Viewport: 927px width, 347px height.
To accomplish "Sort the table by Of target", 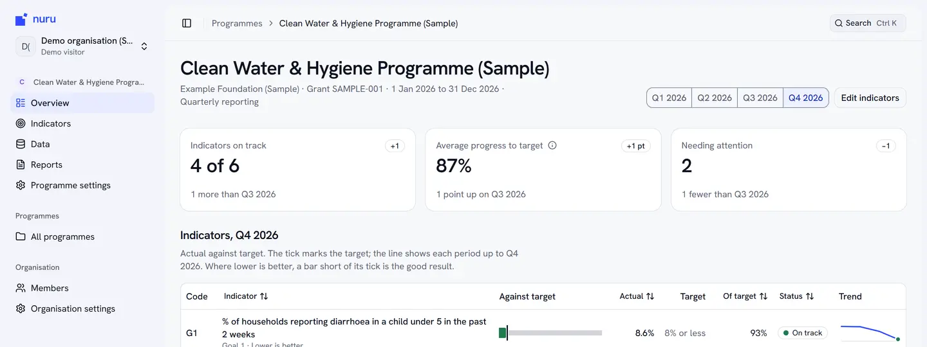I will coord(745,296).
